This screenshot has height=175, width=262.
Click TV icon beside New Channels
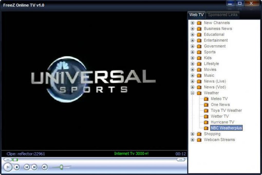199,23
